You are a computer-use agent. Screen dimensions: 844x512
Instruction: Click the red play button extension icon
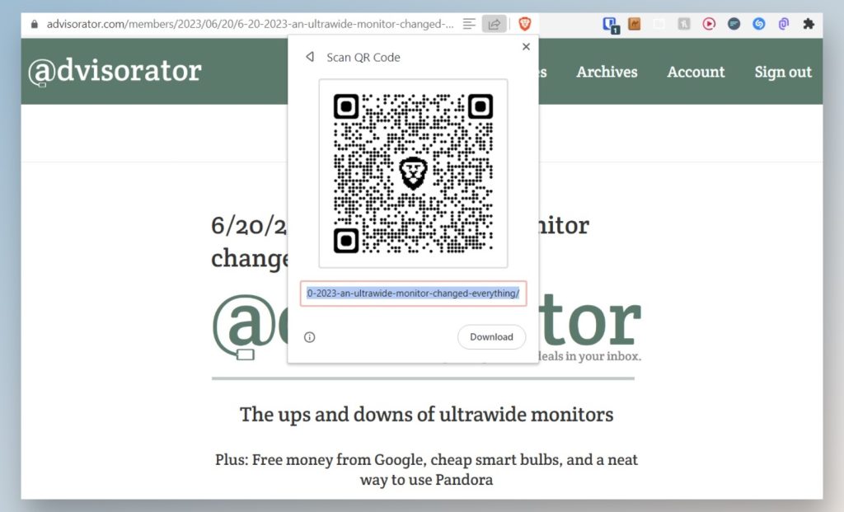click(709, 24)
